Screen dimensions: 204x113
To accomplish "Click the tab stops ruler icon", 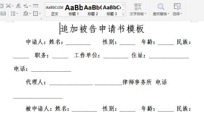I will pyautogui.click(x=36, y=6).
